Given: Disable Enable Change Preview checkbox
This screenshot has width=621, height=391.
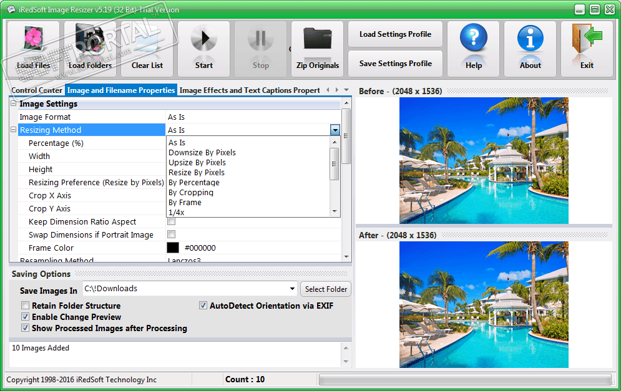Looking at the screenshot, I should [26, 317].
